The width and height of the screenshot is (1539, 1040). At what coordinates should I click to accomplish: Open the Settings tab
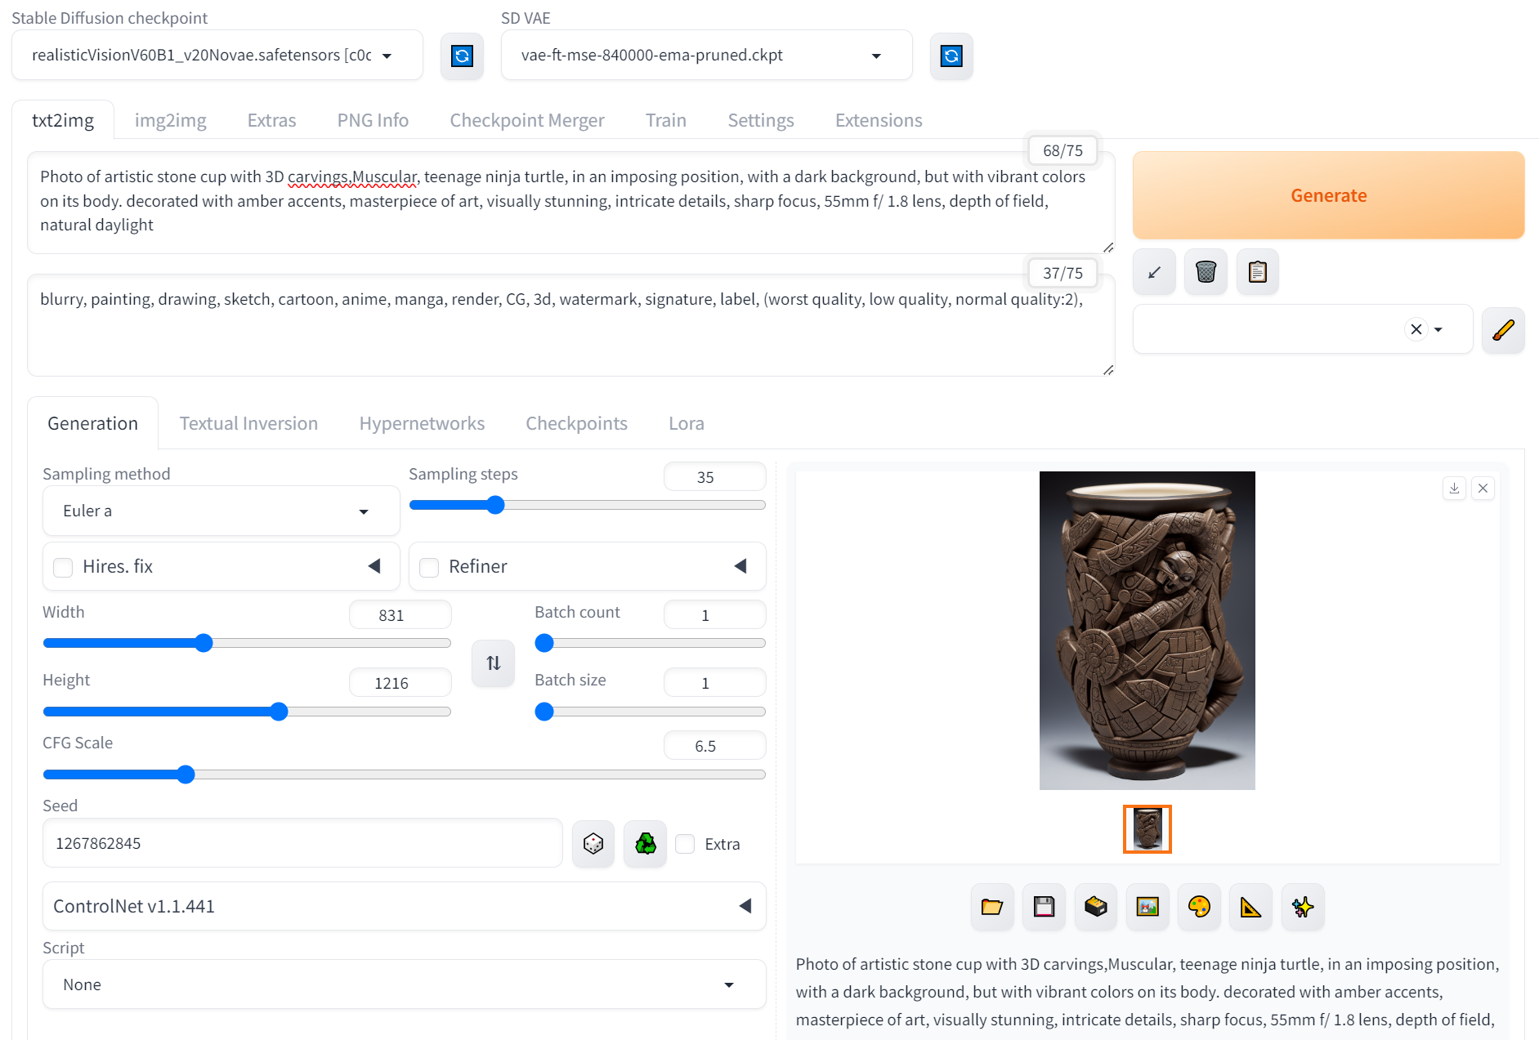point(761,120)
